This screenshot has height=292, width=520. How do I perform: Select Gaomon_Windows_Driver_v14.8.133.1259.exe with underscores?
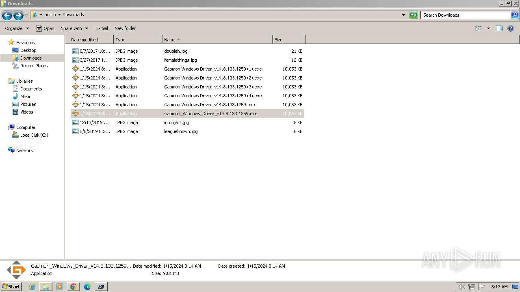(210, 114)
